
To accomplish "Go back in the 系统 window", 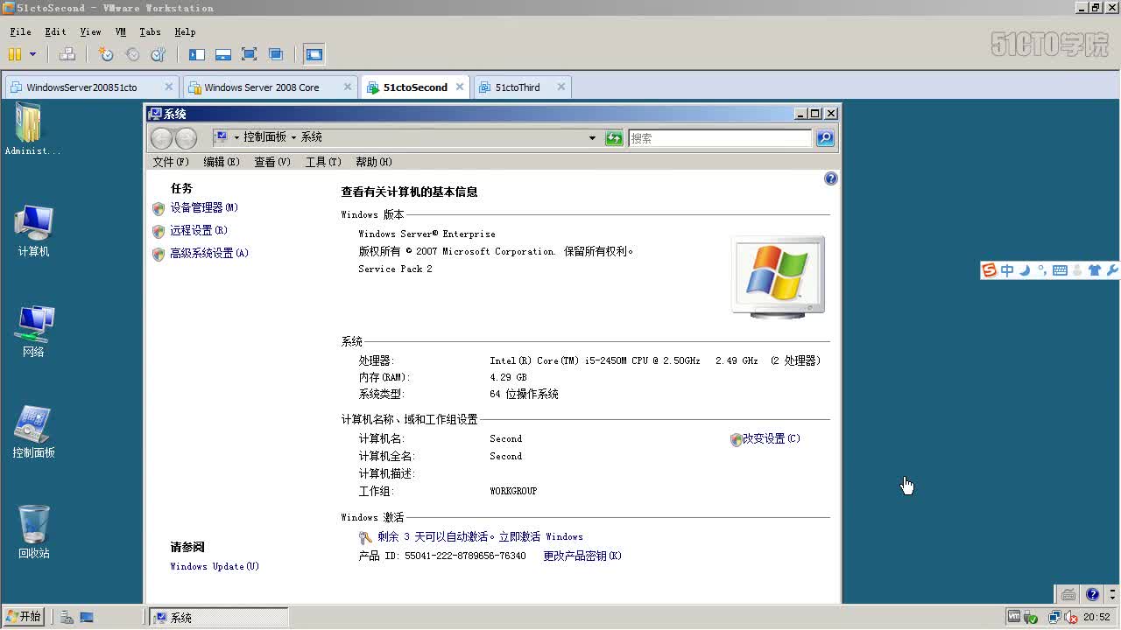I will click(161, 138).
